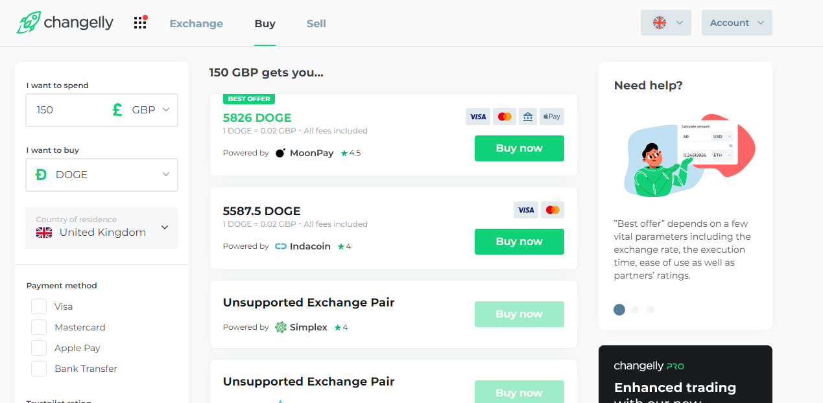Viewport: 823px width, 403px height.
Task: Check the Bank Transfer payment option
Action: (x=39, y=369)
